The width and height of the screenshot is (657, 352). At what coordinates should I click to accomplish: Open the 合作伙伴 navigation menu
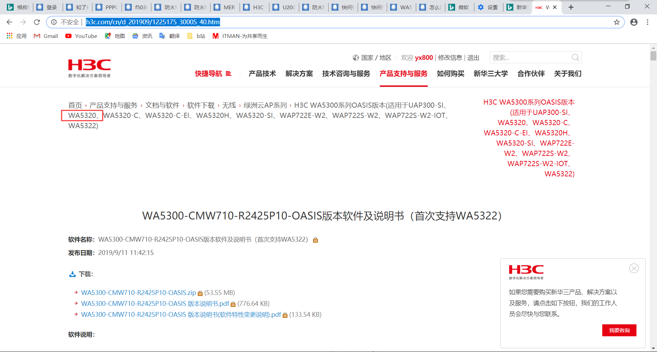531,73
